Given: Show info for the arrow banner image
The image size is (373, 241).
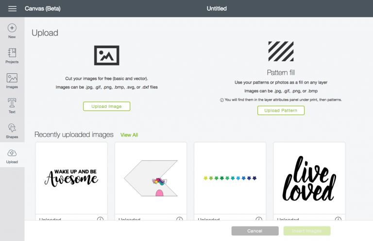Looking at the screenshot, I should (x=180, y=219).
